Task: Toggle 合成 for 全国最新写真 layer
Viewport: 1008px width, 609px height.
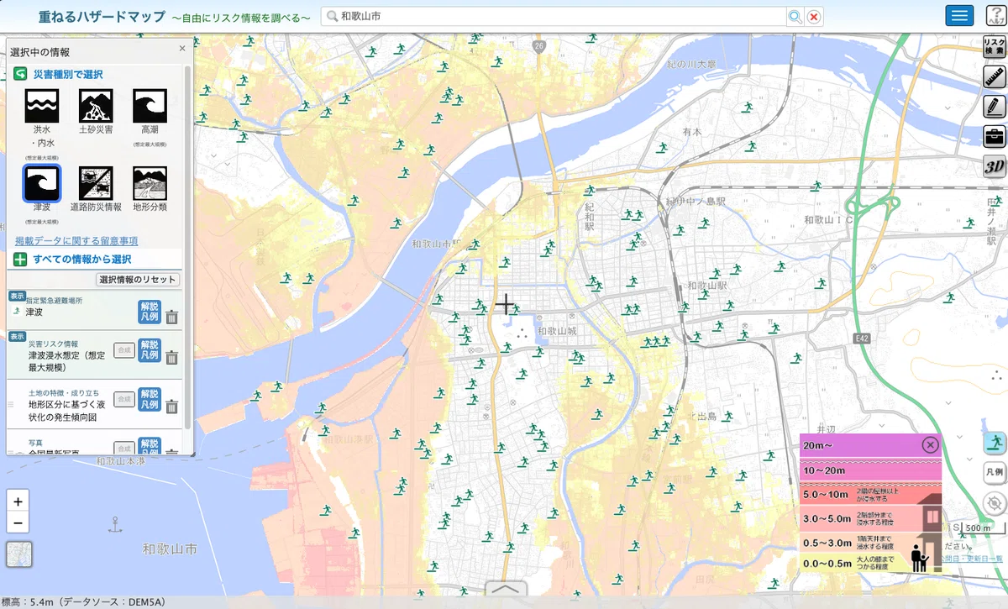Action: click(x=124, y=449)
